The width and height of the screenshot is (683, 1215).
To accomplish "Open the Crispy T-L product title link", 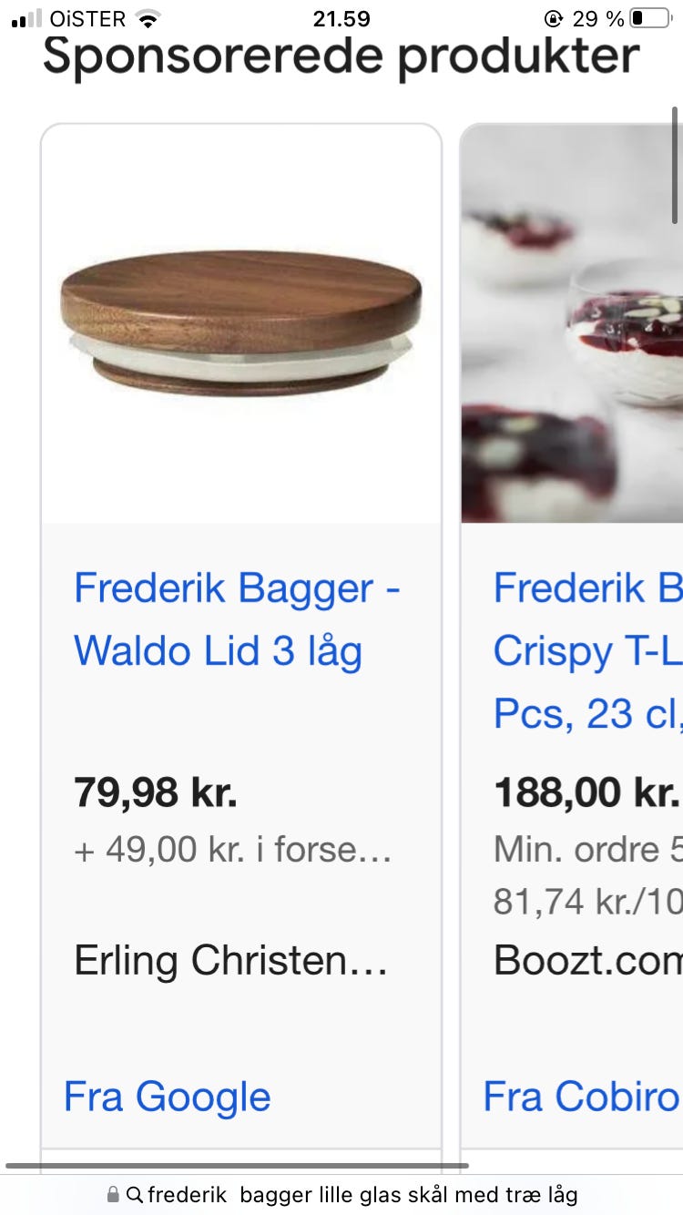I will click(587, 651).
